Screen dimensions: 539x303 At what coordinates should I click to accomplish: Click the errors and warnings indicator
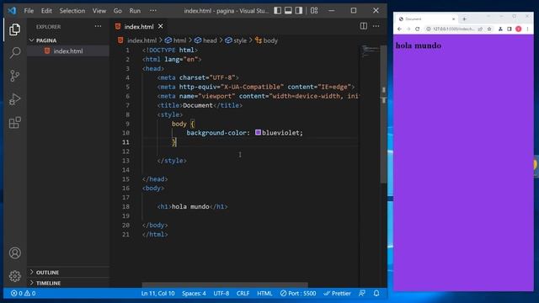pos(23,294)
